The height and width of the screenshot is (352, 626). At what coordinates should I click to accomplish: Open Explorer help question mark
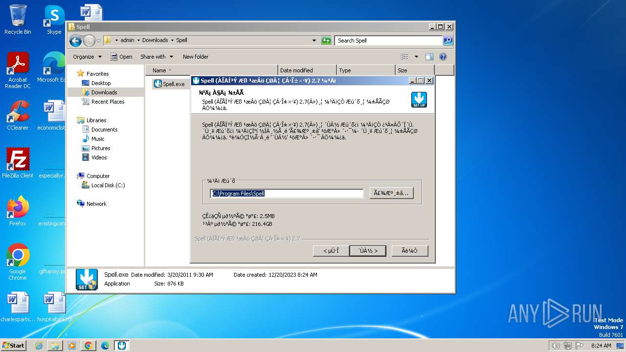(x=443, y=57)
